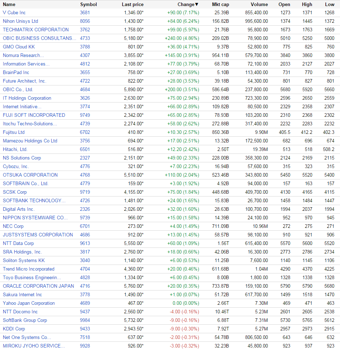Select symbol 6501 for Hitachi
This screenshot has width=340, height=350.
(x=85, y=149)
